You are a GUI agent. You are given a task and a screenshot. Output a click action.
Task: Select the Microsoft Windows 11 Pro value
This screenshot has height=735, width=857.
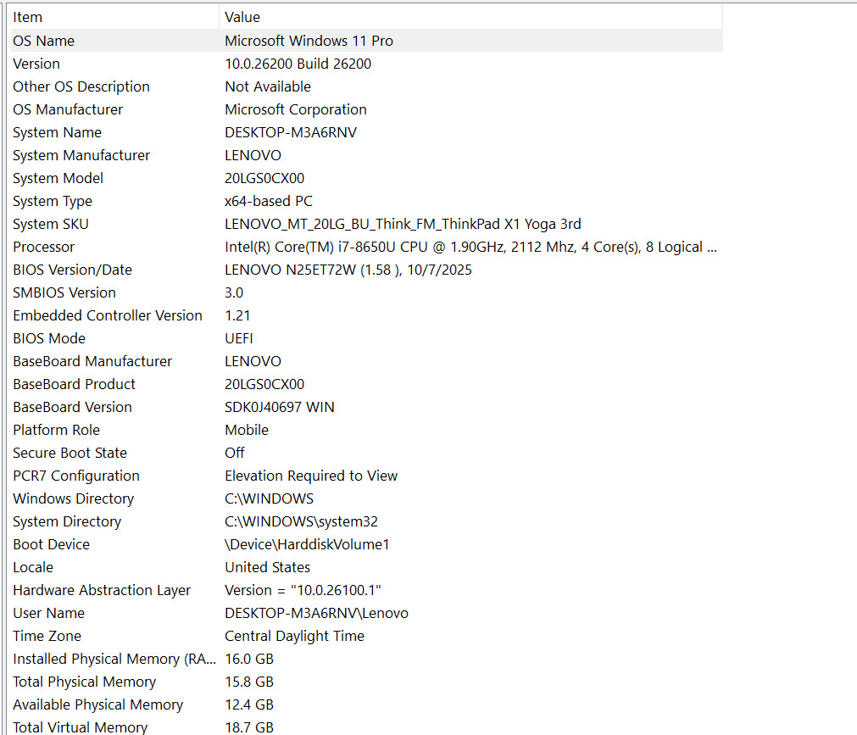click(x=309, y=41)
